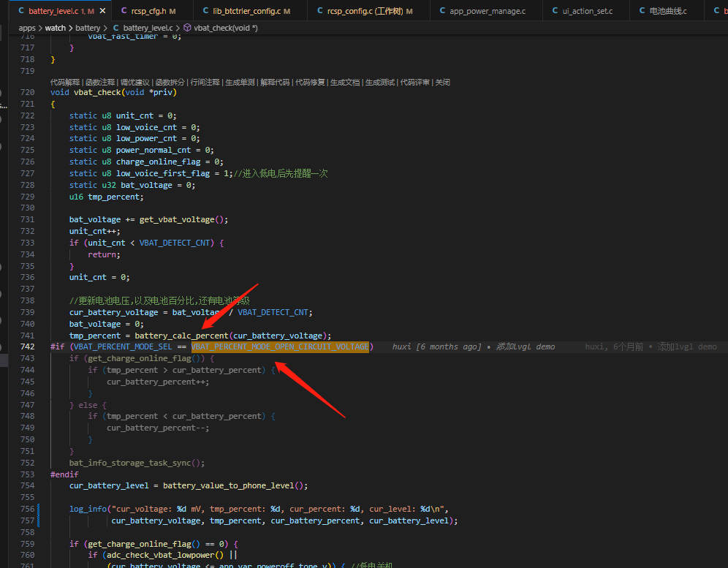
Task: Select the rcsp_config.c (工作树) tab
Action: pos(370,11)
